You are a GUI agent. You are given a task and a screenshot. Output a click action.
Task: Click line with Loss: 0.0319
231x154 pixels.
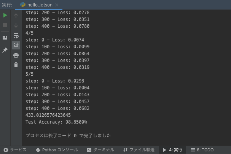(x=57, y=67)
